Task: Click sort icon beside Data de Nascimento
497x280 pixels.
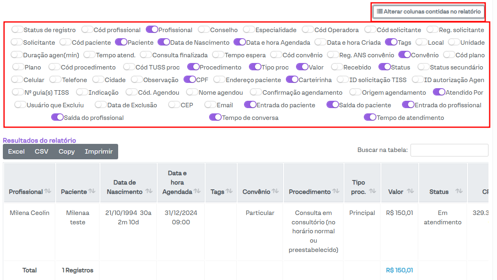Action: pyautogui.click(x=149, y=191)
